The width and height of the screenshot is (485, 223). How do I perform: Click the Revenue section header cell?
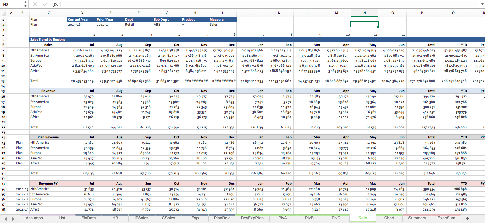(x=48, y=91)
